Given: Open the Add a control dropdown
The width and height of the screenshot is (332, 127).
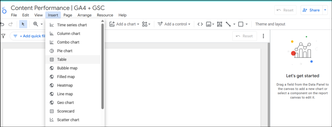Looking at the screenshot, I should [174, 24].
